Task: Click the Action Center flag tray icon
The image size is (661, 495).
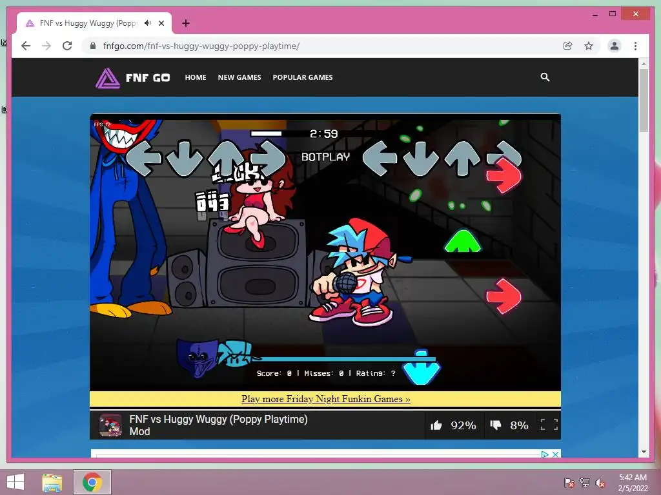Action: [569, 482]
